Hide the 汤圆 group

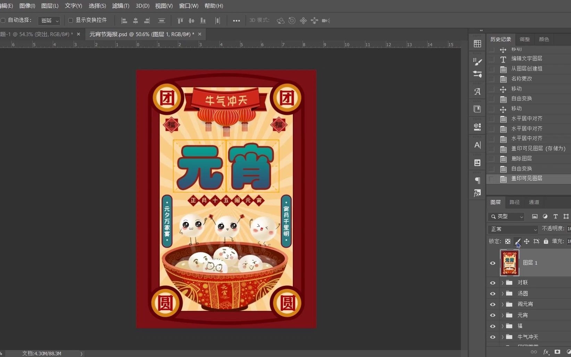(493, 294)
